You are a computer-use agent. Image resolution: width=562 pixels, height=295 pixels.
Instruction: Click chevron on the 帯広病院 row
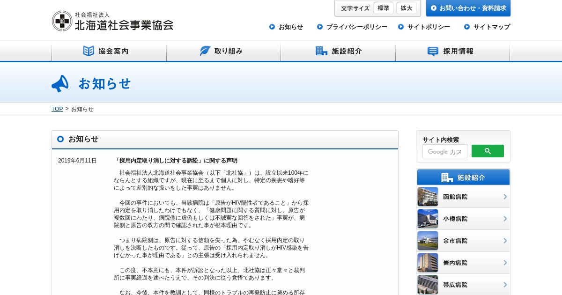tap(505, 285)
